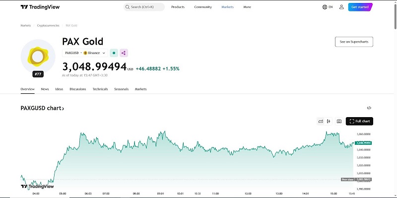The image size is (397, 198).
Task: Switch to the News tab
Action: coord(45,89)
